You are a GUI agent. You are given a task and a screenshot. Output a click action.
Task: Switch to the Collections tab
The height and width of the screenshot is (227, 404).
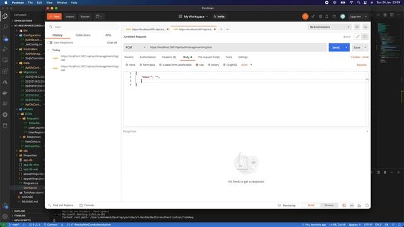click(x=83, y=35)
